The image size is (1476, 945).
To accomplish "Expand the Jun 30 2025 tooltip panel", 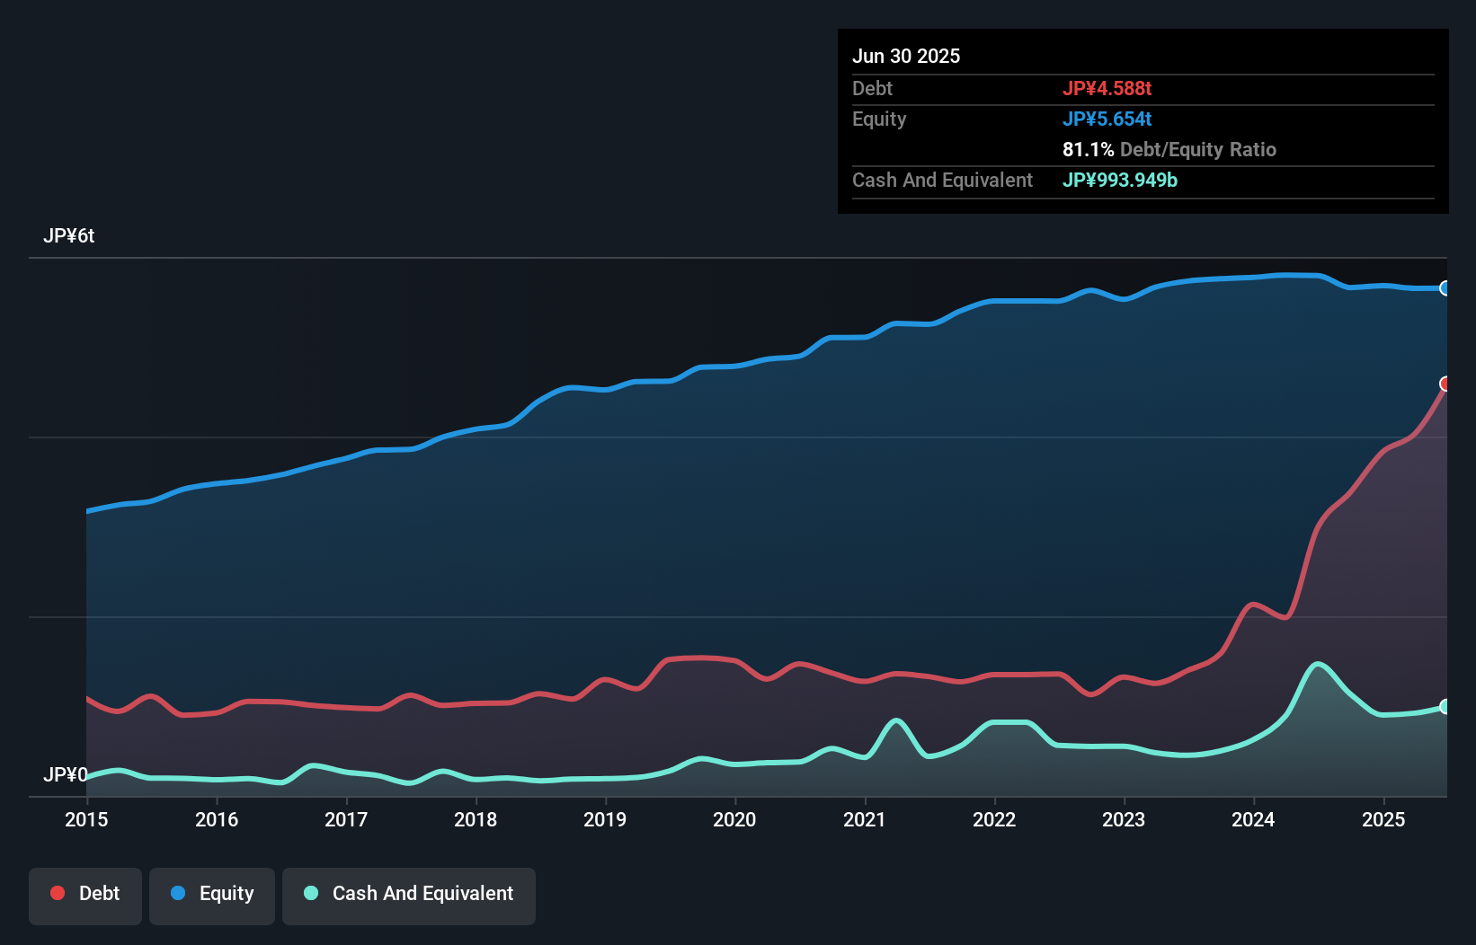I will coord(907,56).
